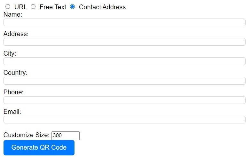Click the Phone number field

point(124,100)
